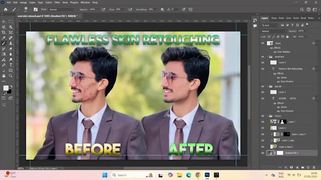Select the Eyedropper tool

tap(3, 38)
